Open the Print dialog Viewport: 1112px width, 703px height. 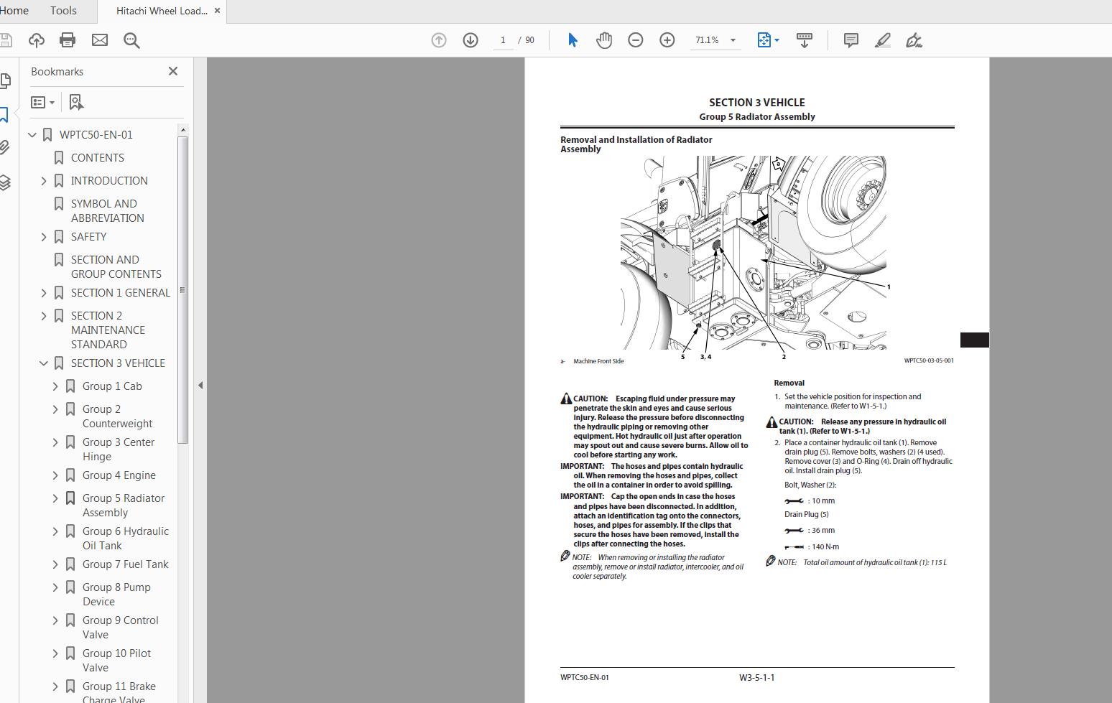tap(67, 40)
